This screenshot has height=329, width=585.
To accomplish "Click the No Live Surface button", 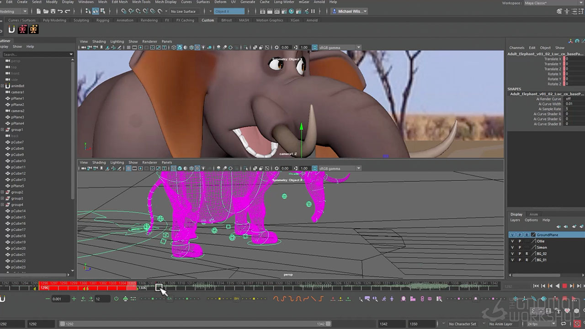I will tap(183, 11).
